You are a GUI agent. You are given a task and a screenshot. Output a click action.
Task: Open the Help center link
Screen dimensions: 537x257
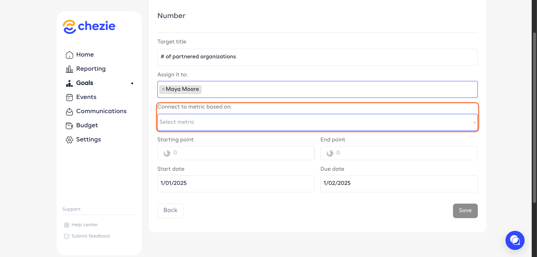pos(84,225)
